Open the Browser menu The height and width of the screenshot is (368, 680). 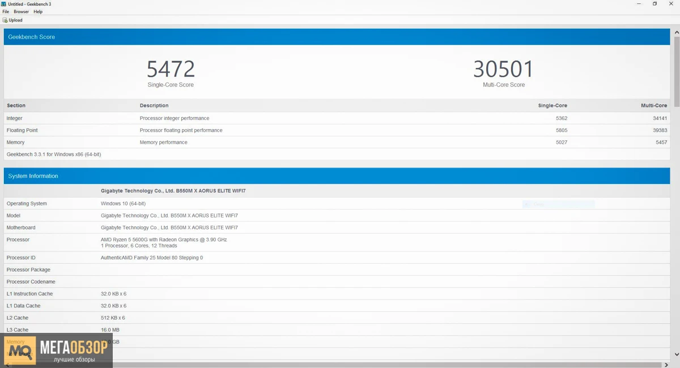click(x=22, y=11)
